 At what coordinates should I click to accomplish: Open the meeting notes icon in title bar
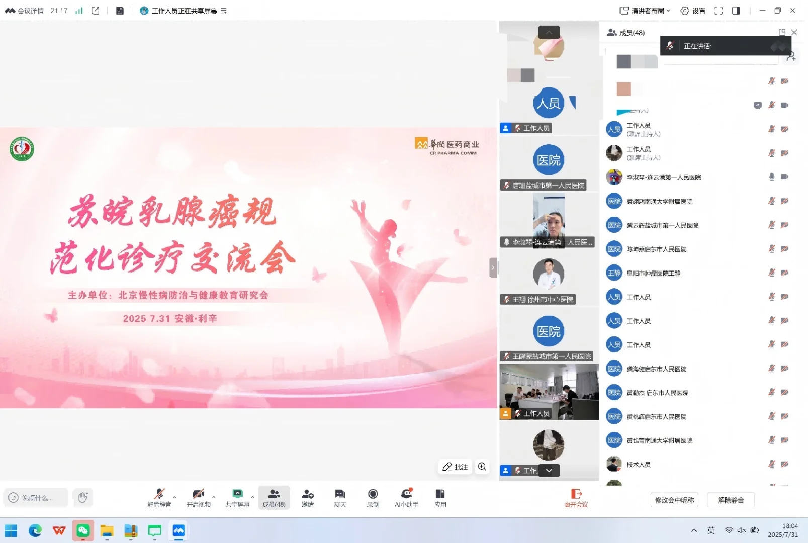(120, 11)
